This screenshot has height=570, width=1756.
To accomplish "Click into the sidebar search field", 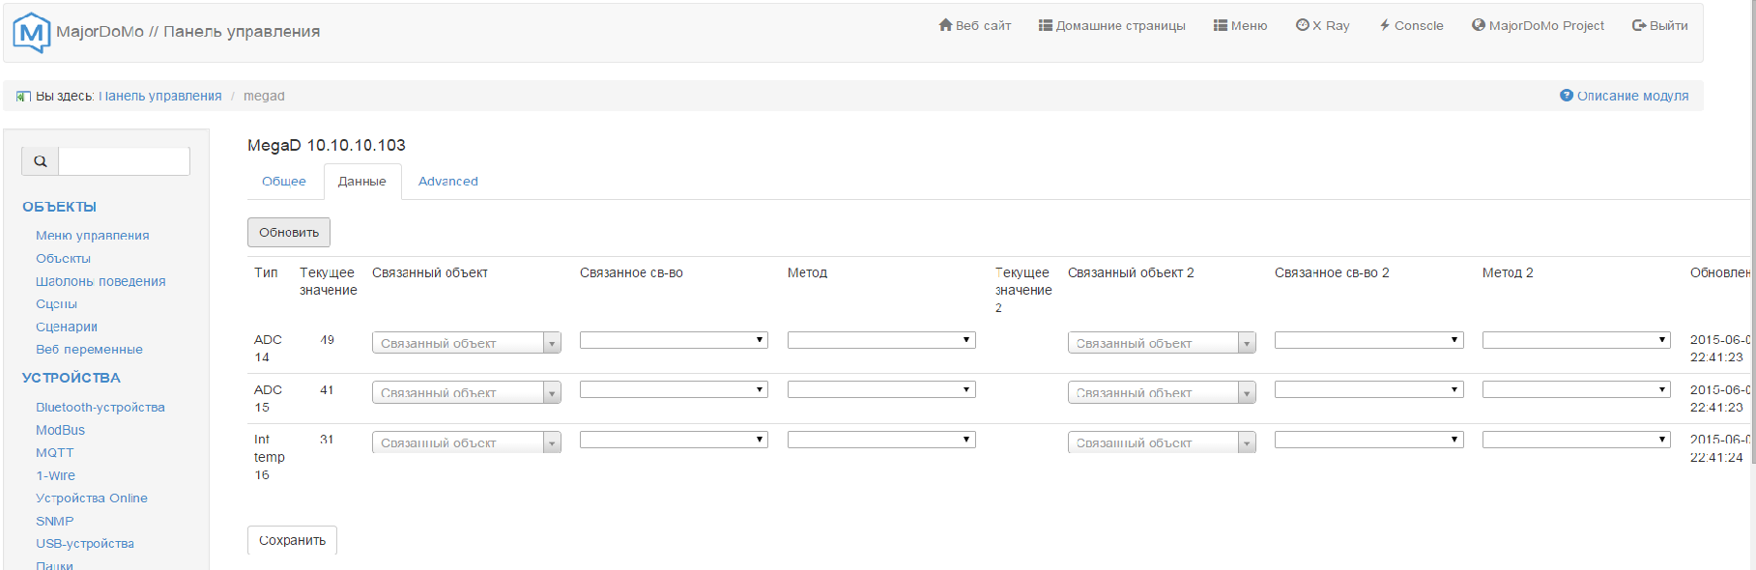I will (x=124, y=161).
